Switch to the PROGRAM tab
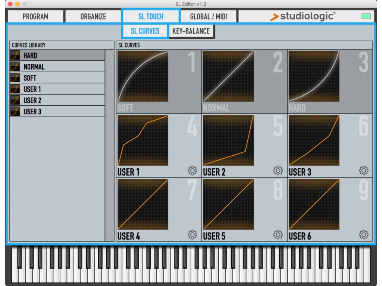Image resolution: width=382 pixels, height=286 pixels. (35, 16)
